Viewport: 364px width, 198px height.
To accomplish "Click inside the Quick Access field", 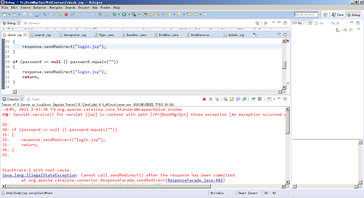I will click(x=306, y=14).
